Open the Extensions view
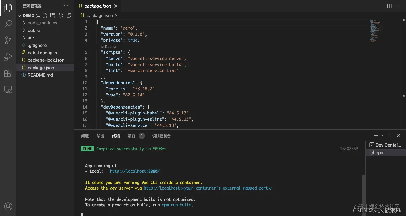The image size is (406, 216). [x=8, y=73]
